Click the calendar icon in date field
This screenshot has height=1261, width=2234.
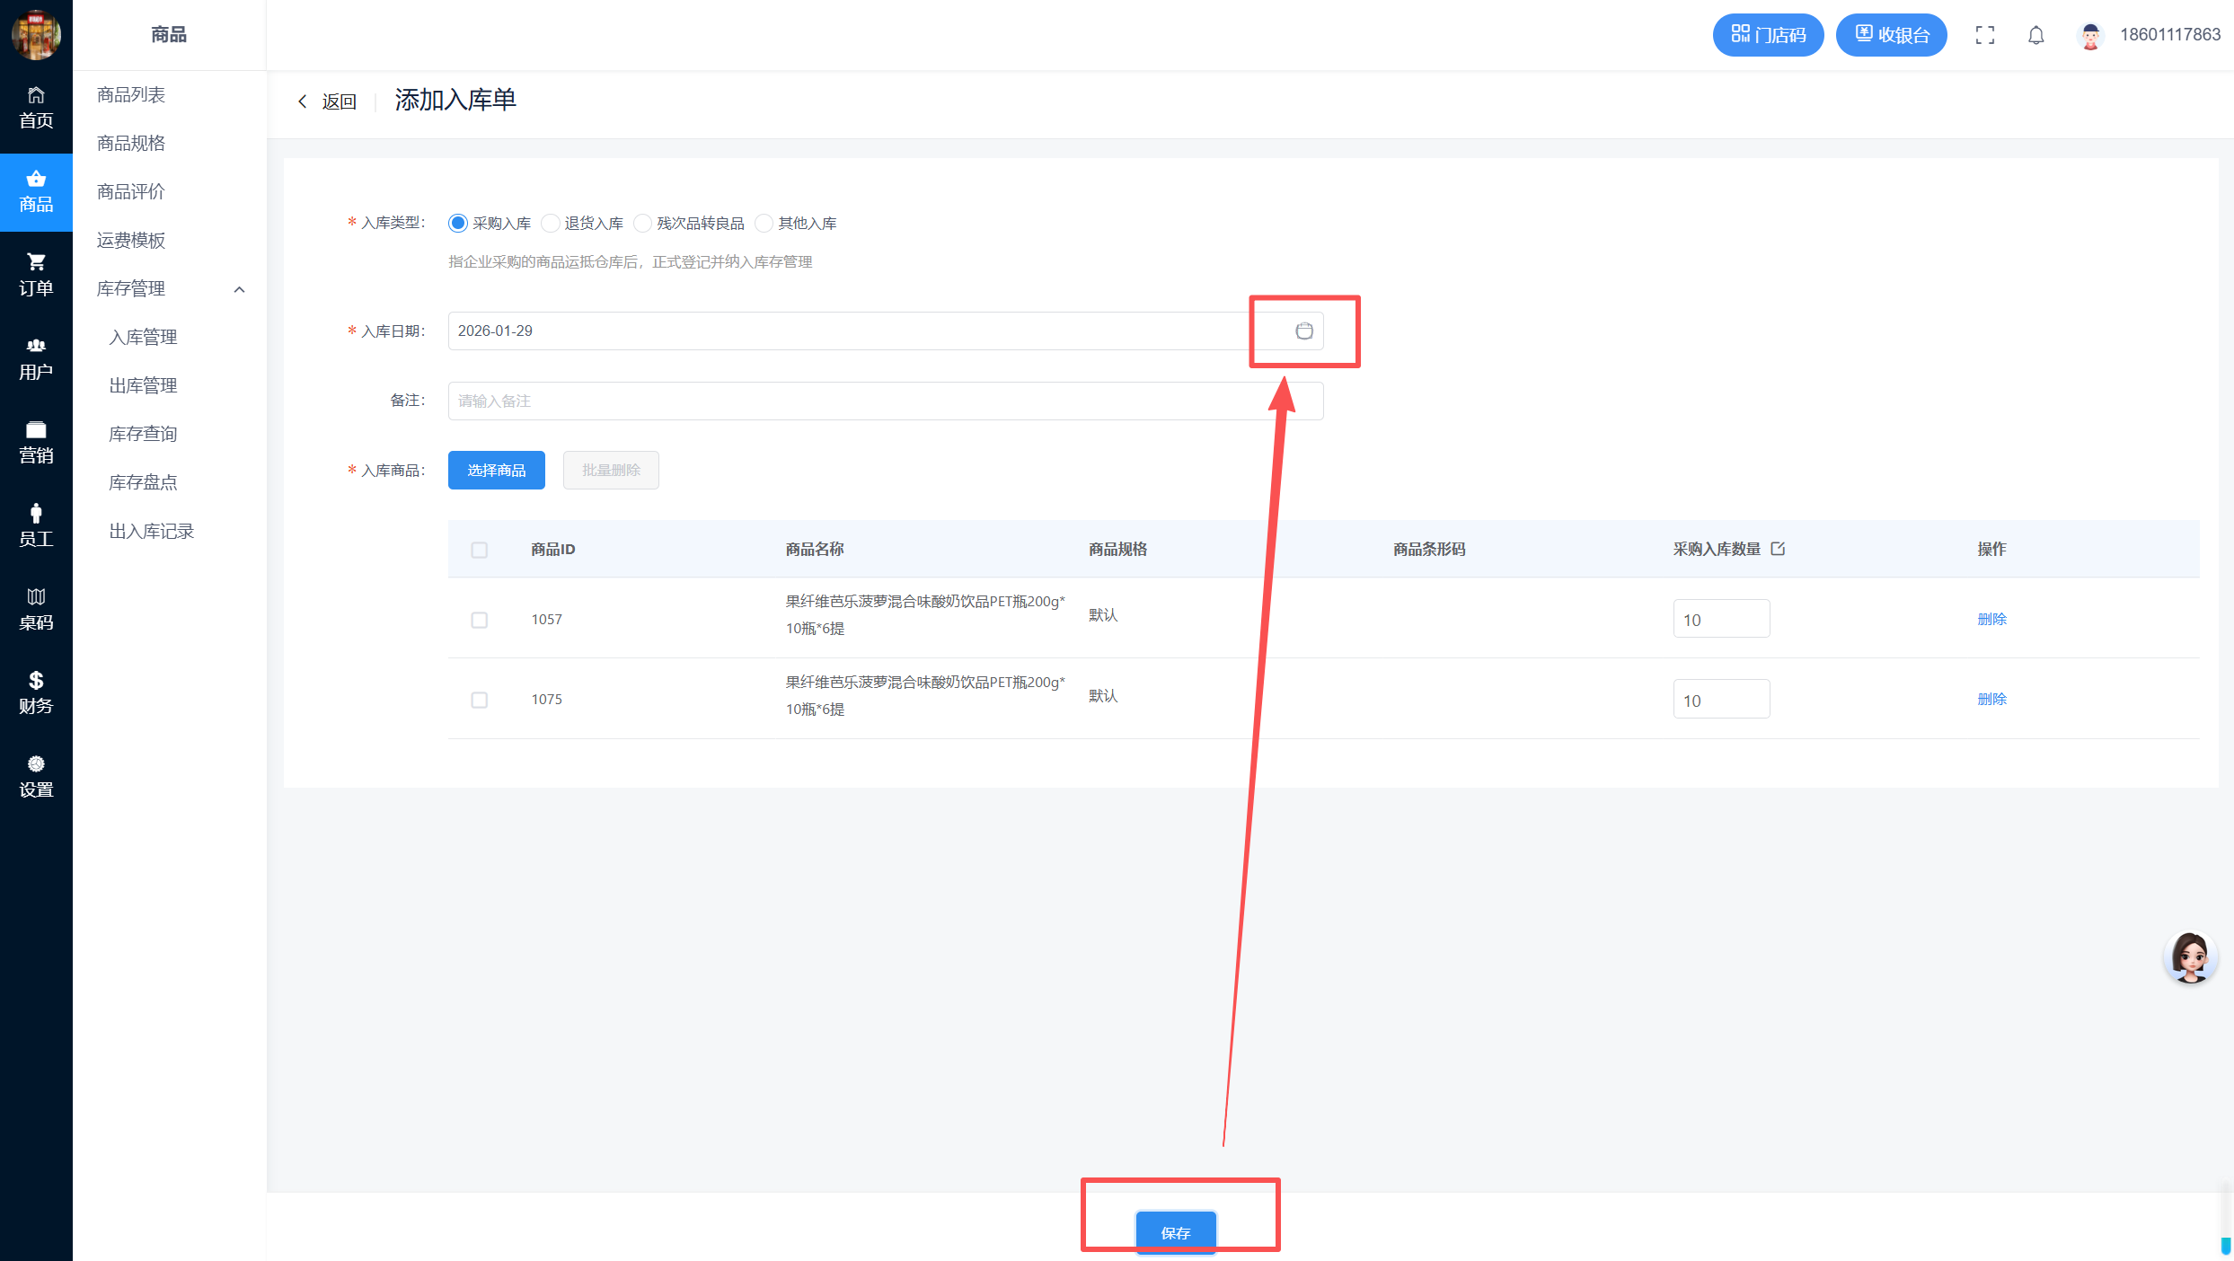coord(1303,331)
